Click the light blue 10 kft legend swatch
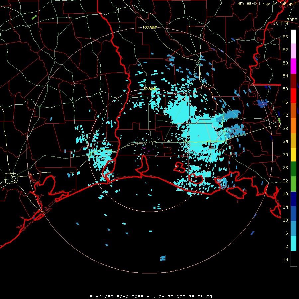The height and width of the screenshot is (299, 299). 293,229
